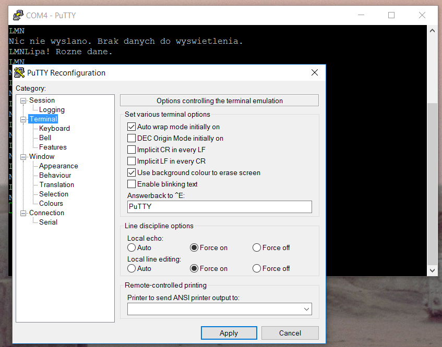Collapse the Connection tree node

click(x=23, y=213)
